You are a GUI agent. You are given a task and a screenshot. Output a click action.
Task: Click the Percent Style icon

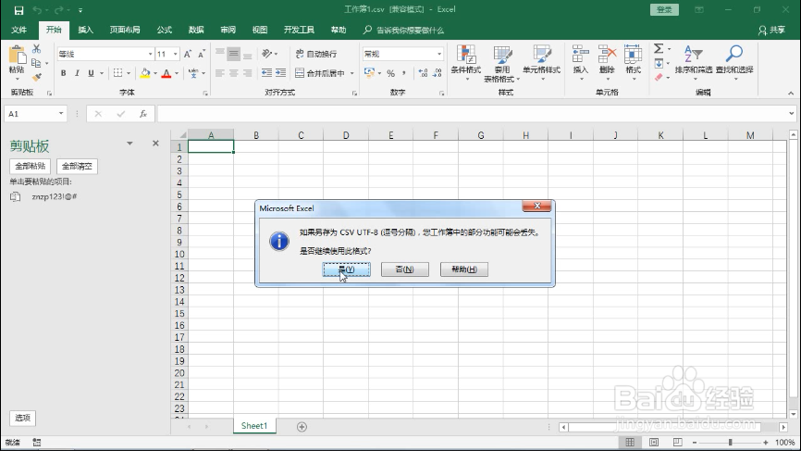[x=391, y=74]
